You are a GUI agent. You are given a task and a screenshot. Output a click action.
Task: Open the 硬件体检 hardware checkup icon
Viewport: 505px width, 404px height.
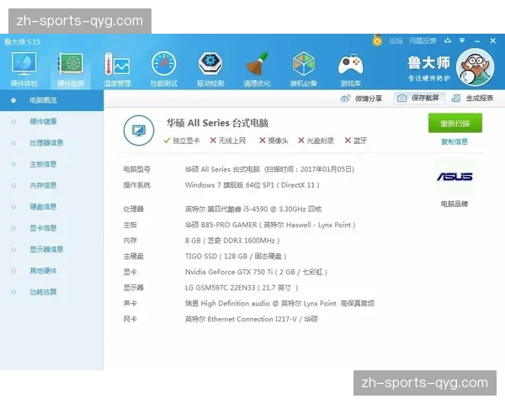(24, 69)
